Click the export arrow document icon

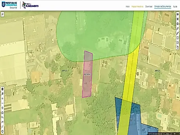click(178, 43)
